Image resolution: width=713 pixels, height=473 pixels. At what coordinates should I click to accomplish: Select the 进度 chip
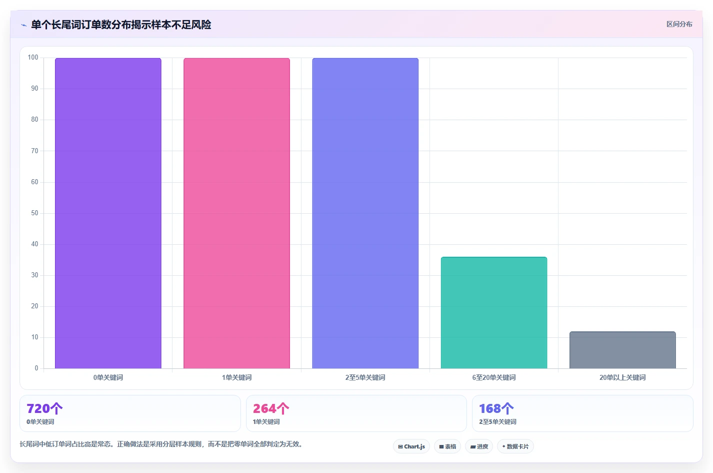tap(479, 446)
